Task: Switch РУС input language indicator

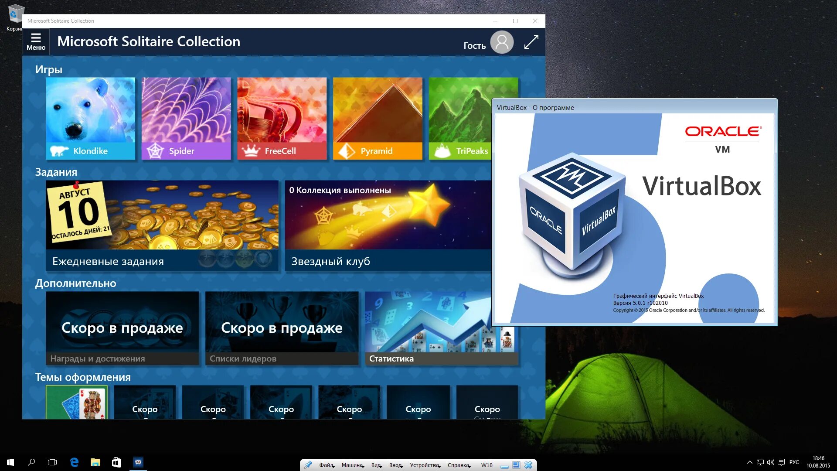Action: pyautogui.click(x=794, y=462)
